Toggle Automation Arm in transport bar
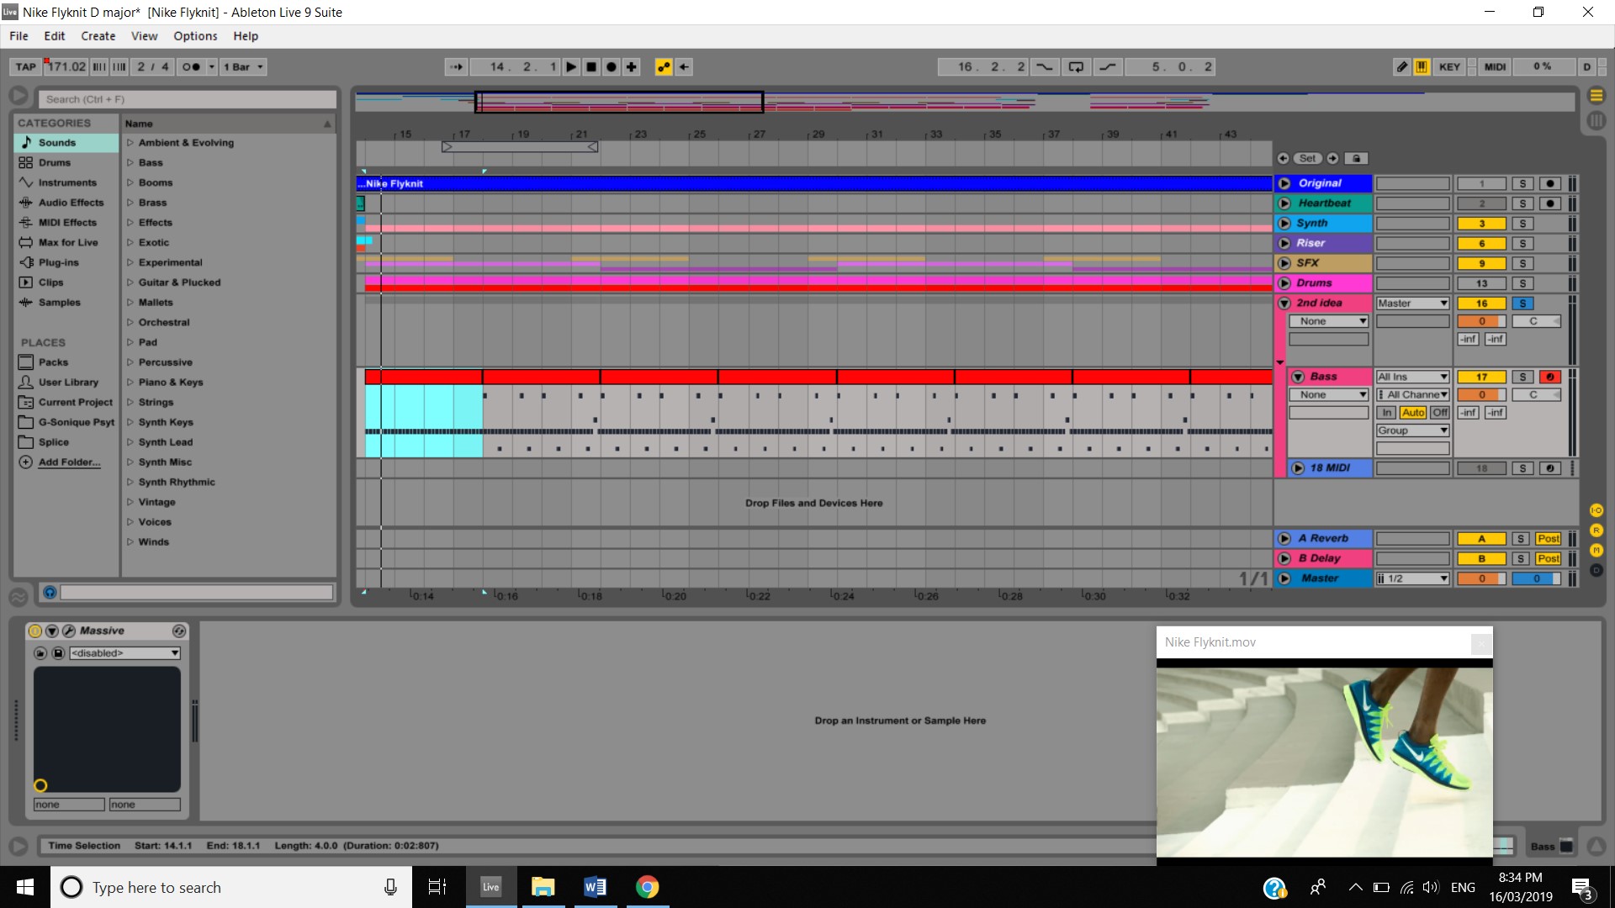Screen dimensions: 1615x908 [x=664, y=66]
